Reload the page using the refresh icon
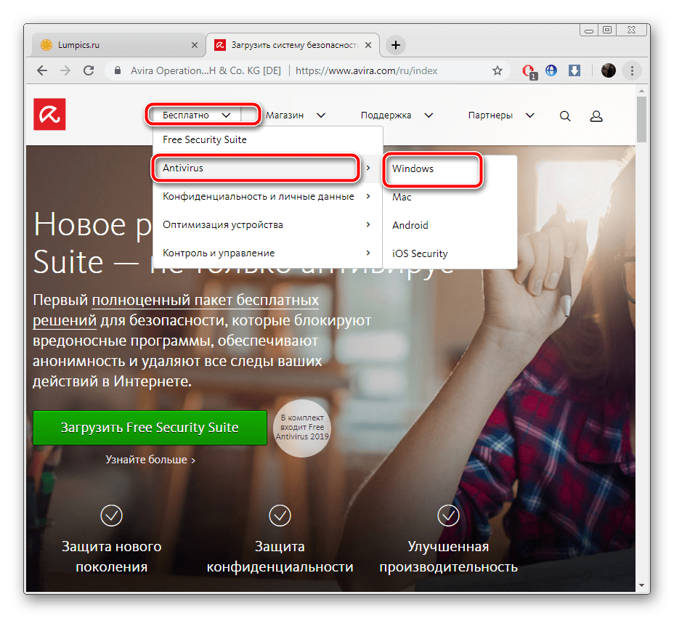 click(89, 71)
